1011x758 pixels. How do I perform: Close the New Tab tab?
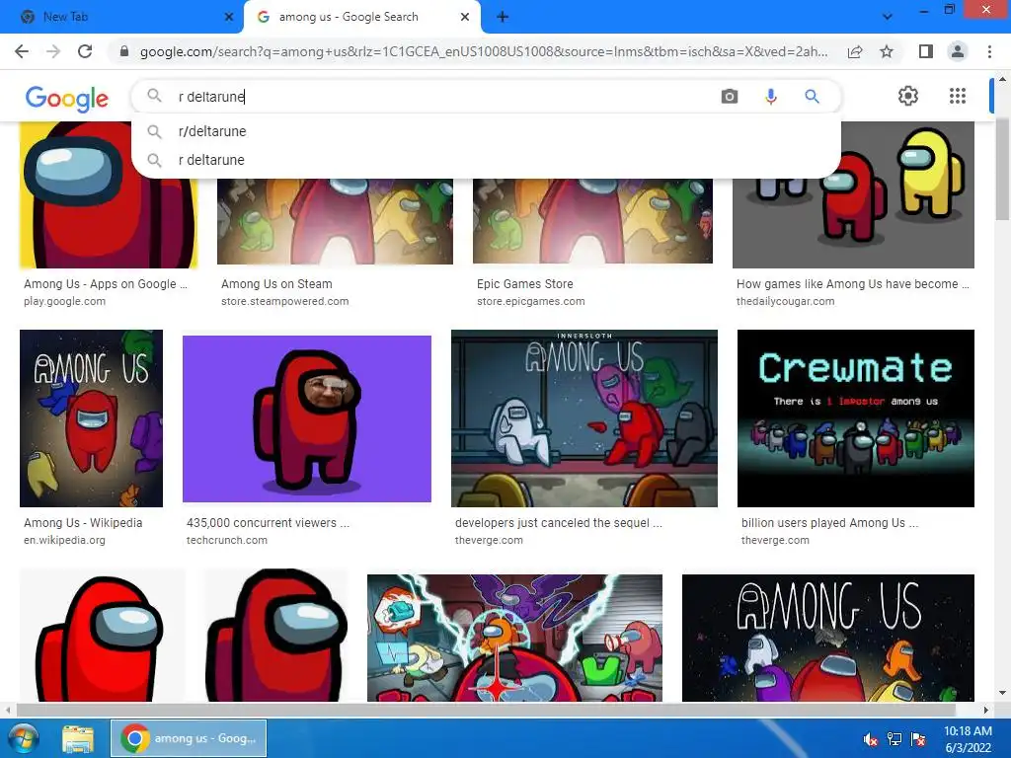coord(228,17)
